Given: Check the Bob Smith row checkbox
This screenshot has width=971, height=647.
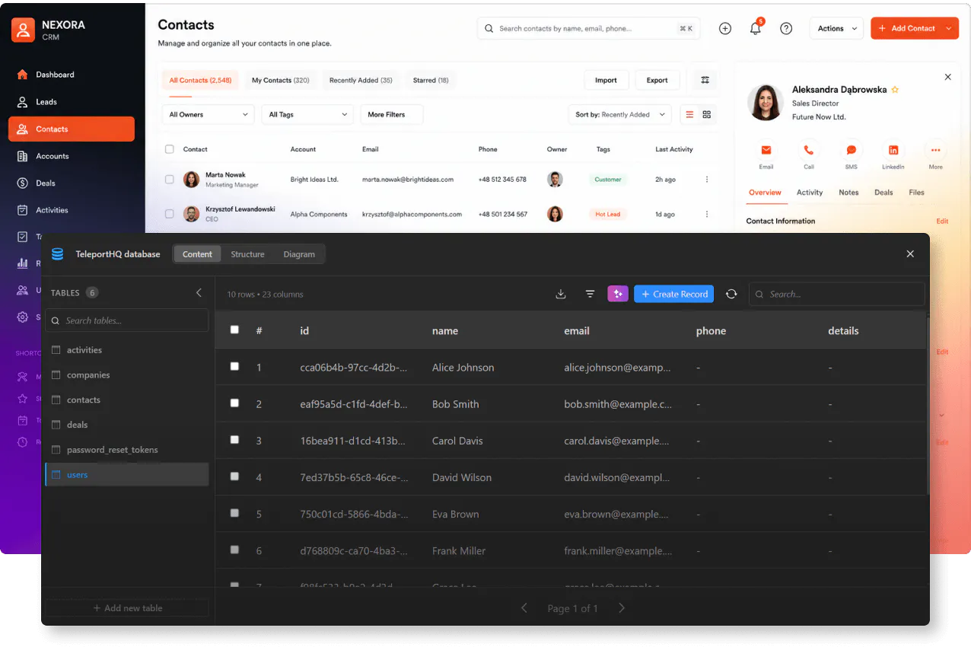Looking at the screenshot, I should pyautogui.click(x=234, y=403).
